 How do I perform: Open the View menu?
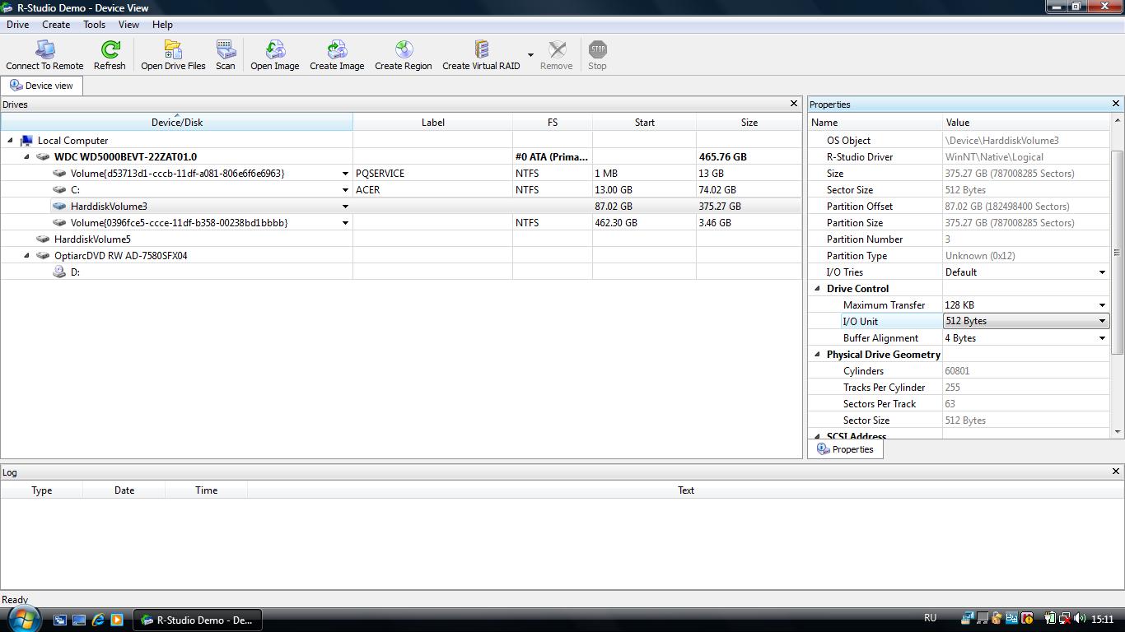pos(128,25)
